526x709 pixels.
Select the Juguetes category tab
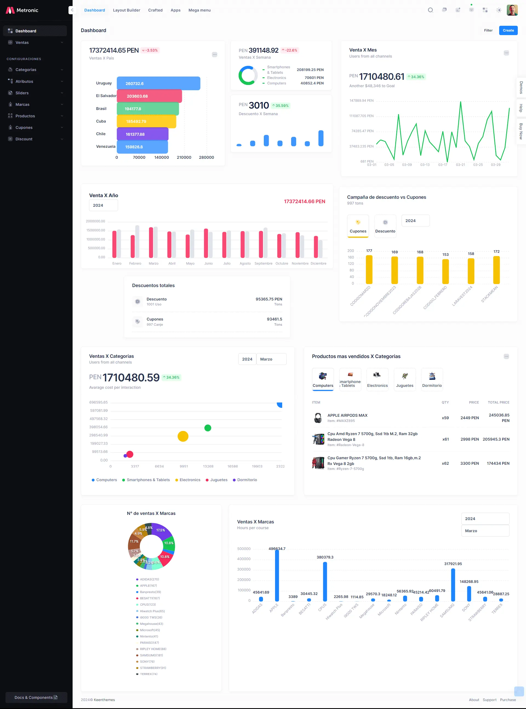[404, 379]
